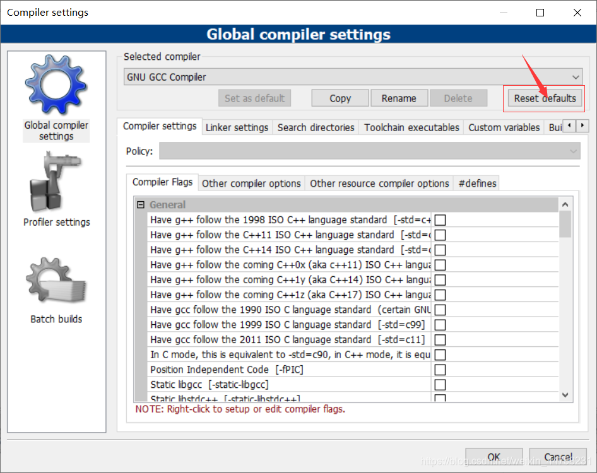Enable the C++14 ISO C++ standard flag
Image resolution: width=597 pixels, height=473 pixels.
[440, 250]
